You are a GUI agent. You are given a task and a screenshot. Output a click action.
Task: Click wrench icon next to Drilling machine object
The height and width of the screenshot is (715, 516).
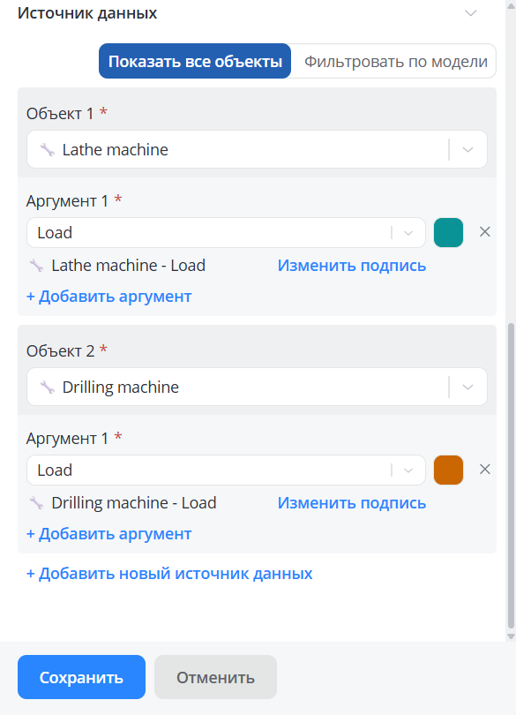click(48, 388)
